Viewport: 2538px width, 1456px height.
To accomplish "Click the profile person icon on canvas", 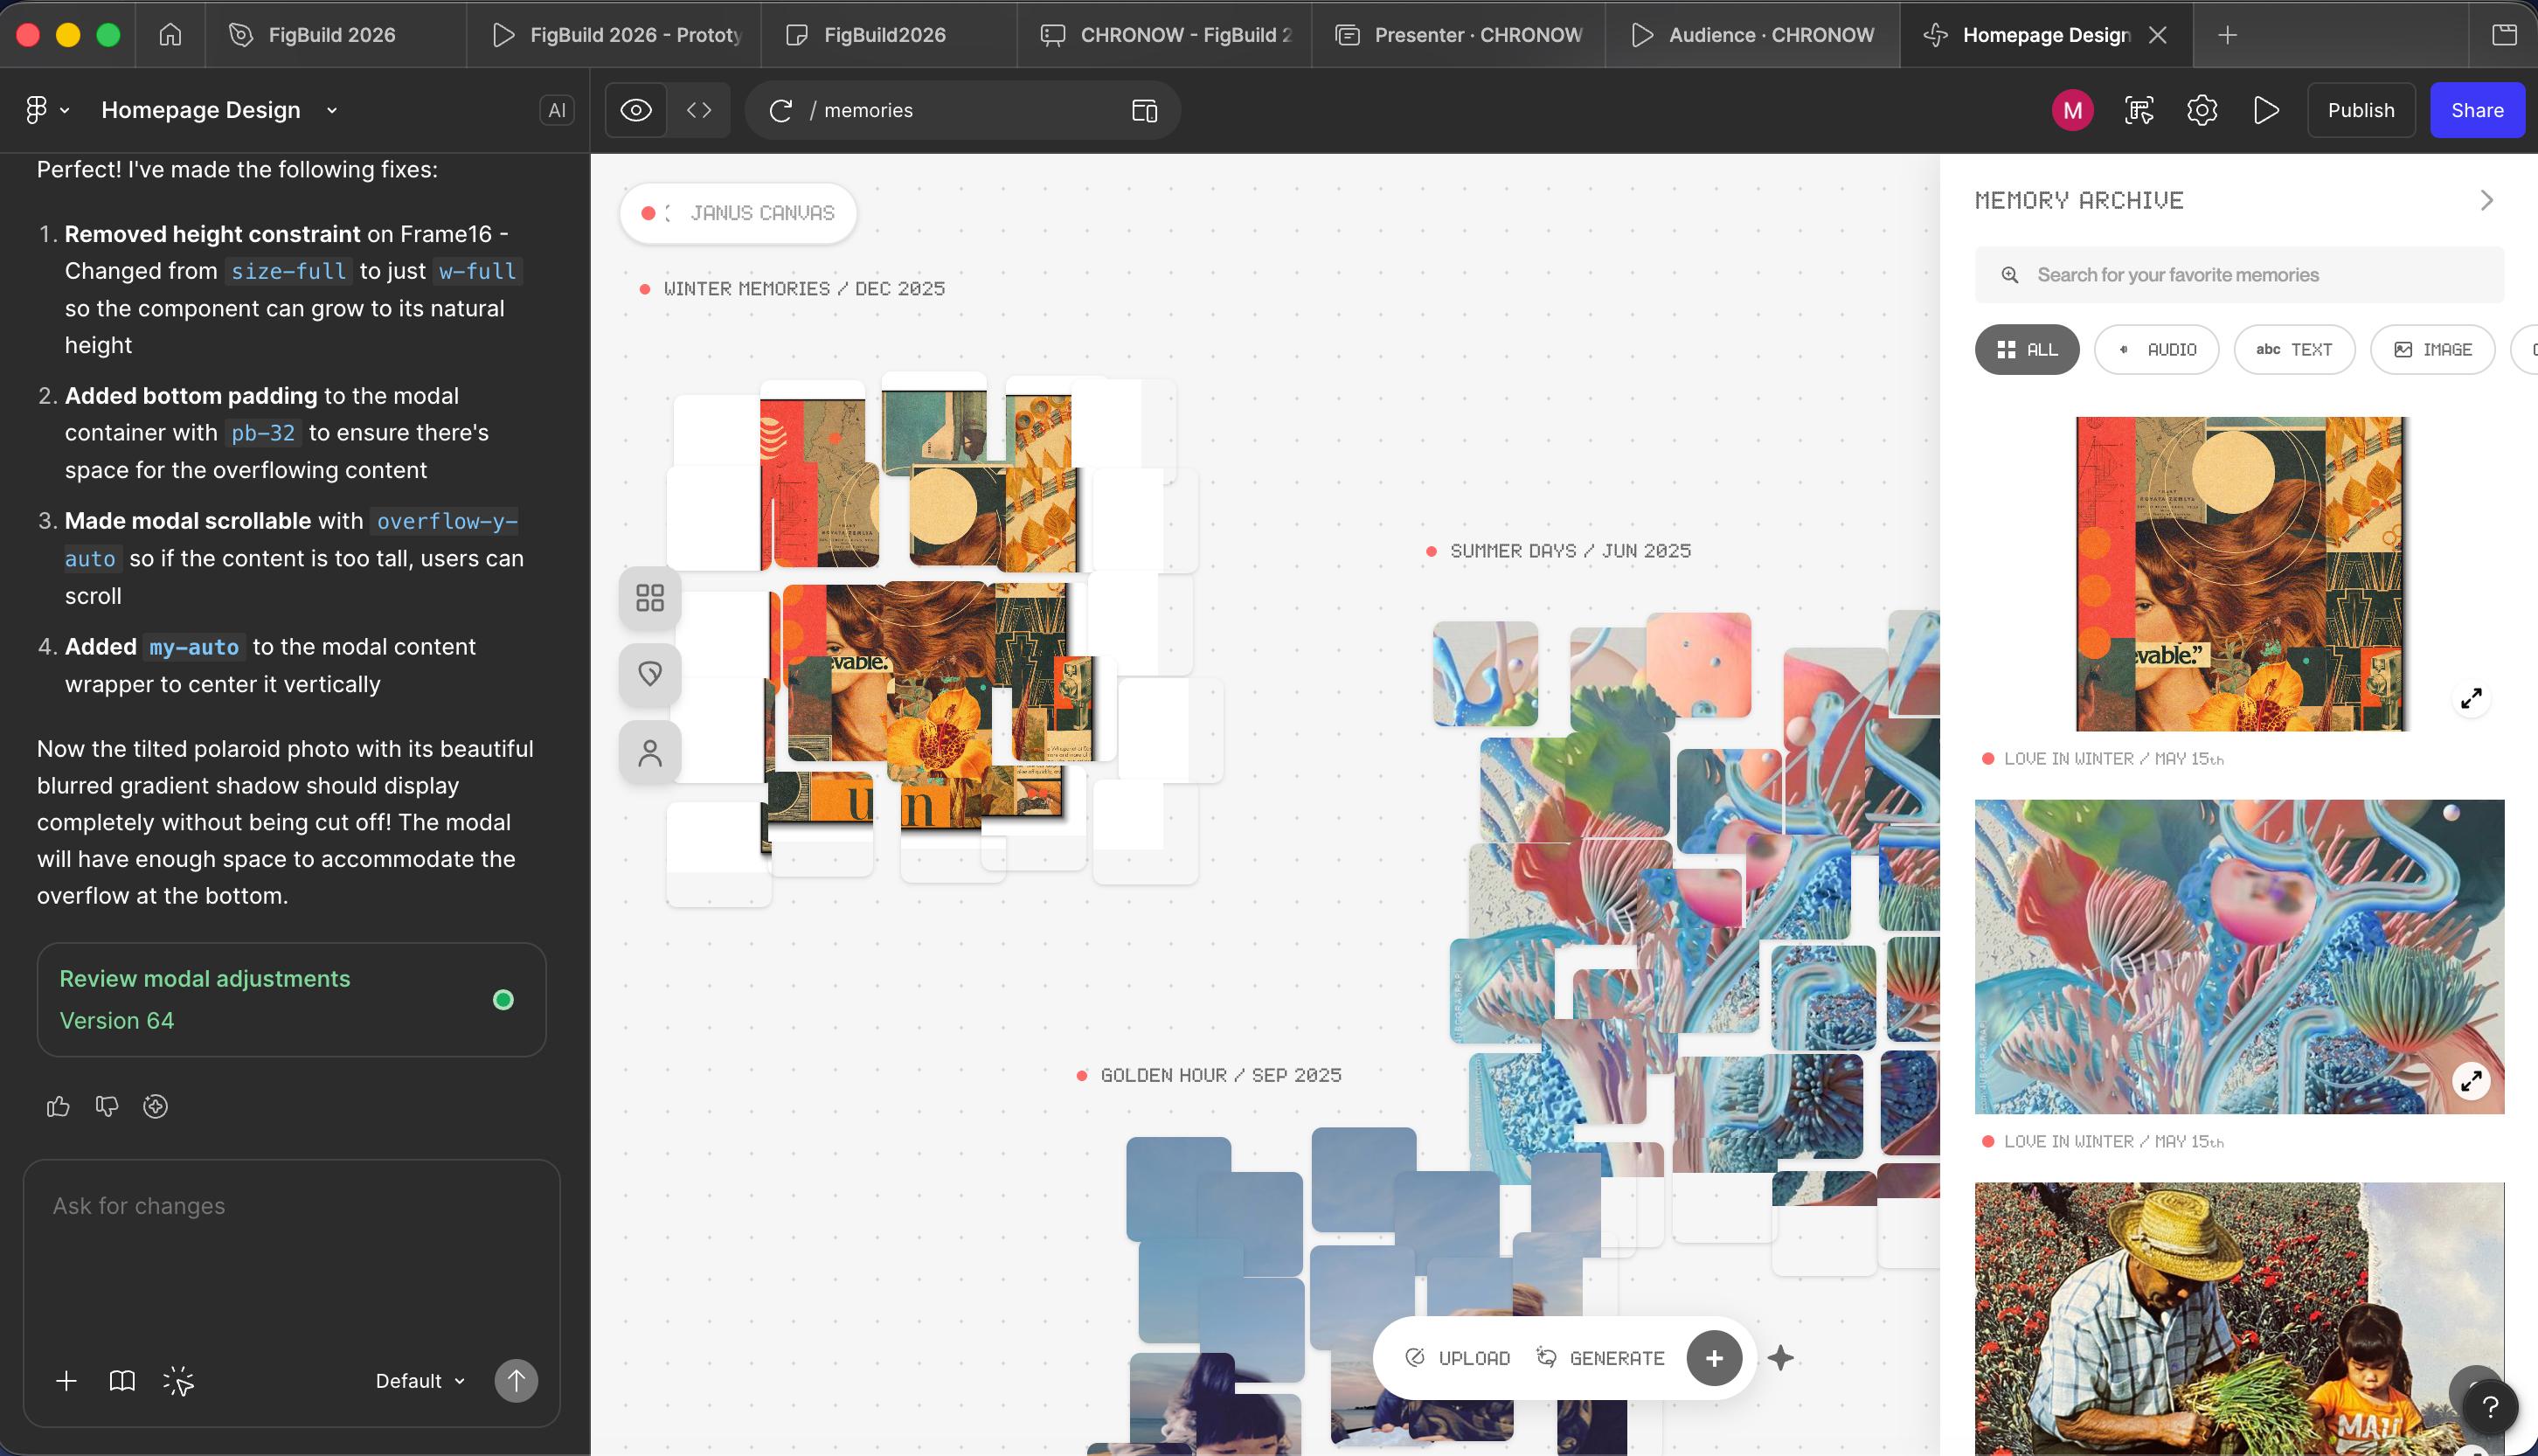I will coord(650,752).
